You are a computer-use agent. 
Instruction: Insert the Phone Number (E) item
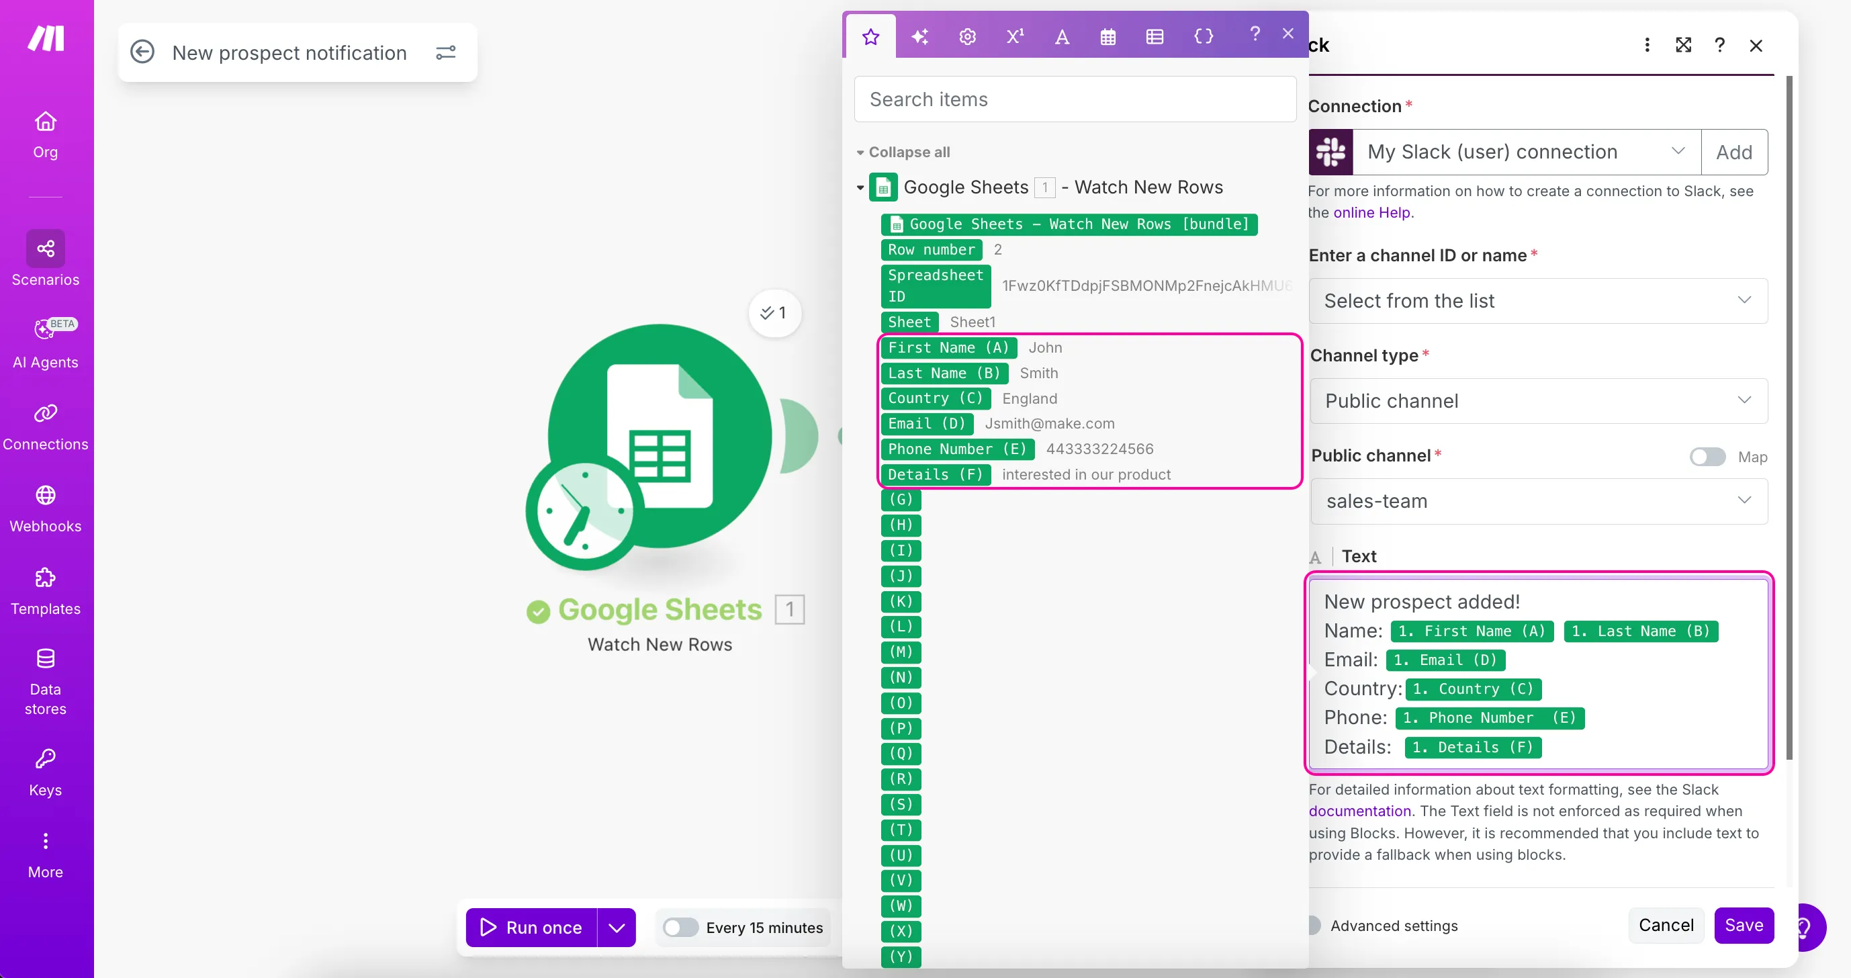[957, 449]
